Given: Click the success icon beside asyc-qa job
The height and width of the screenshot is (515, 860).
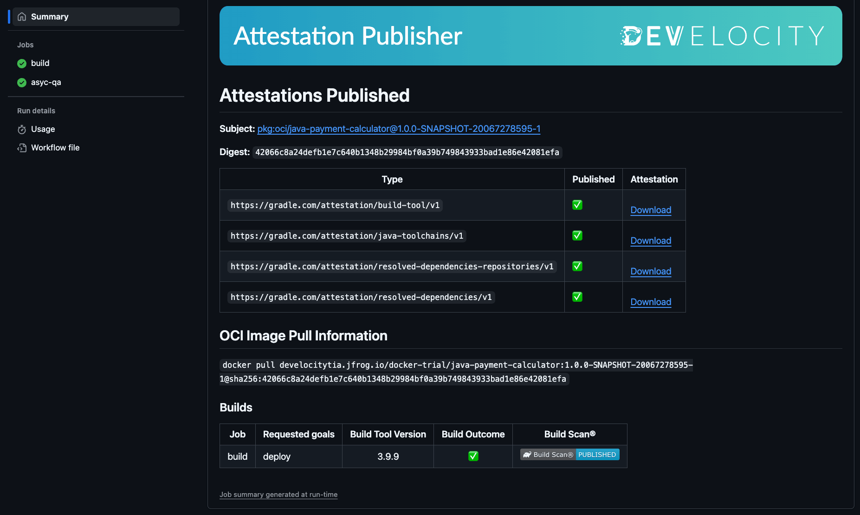Looking at the screenshot, I should [21, 82].
